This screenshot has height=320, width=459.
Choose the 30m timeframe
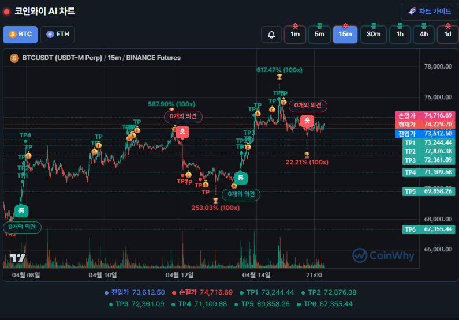(374, 34)
